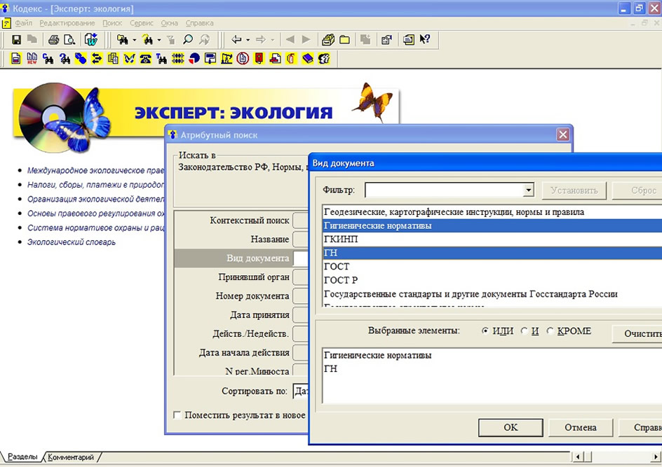Click the binoculars with letter C icon
The height and width of the screenshot is (467, 662).
click(x=48, y=58)
